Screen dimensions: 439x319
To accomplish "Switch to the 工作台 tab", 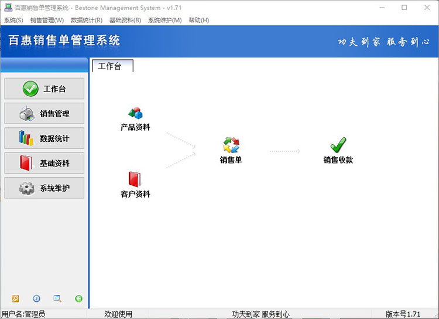I will 112,66.
